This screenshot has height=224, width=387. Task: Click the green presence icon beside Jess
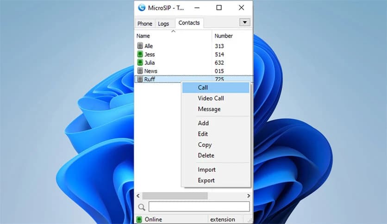[140, 54]
